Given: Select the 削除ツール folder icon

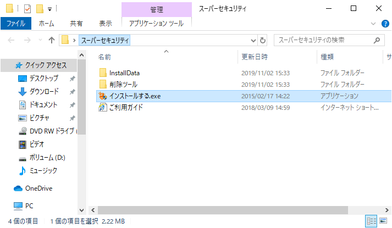Looking at the screenshot, I should pyautogui.click(x=103, y=84).
